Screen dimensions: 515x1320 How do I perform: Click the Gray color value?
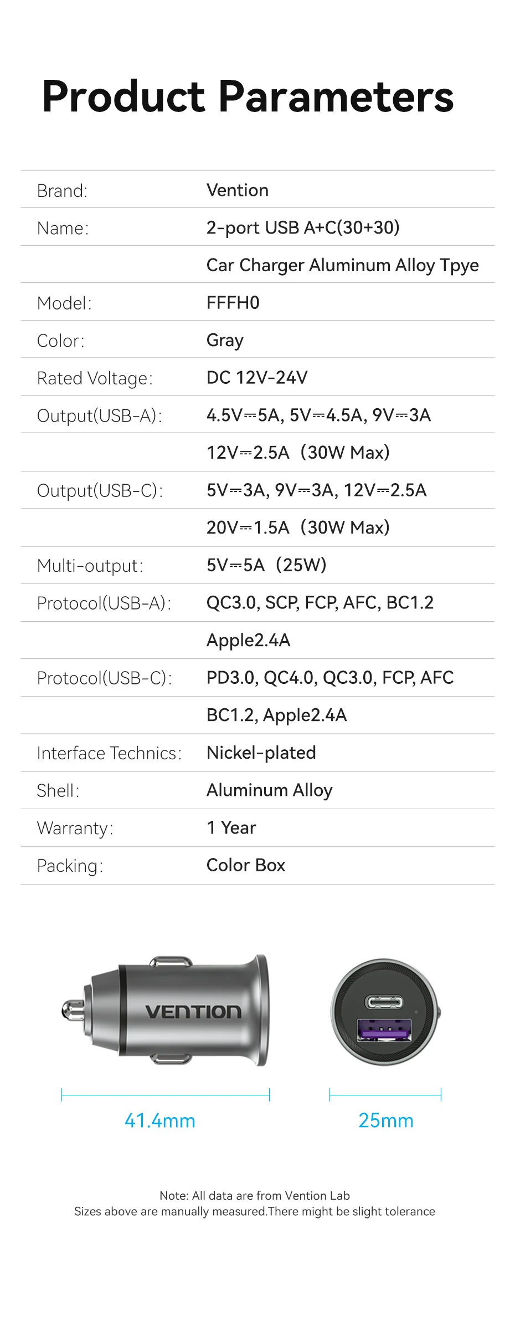coord(225,340)
